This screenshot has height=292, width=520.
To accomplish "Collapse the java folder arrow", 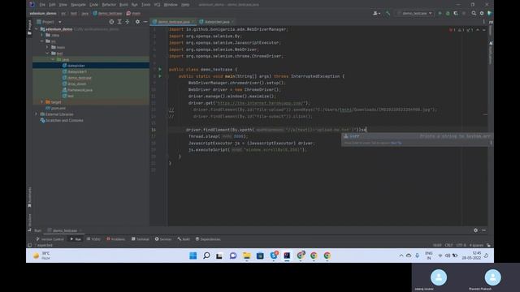I will click(53, 59).
